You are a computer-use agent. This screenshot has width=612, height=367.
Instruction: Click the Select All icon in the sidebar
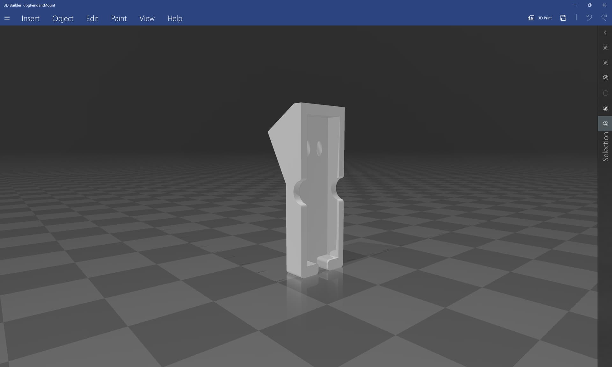(x=605, y=78)
